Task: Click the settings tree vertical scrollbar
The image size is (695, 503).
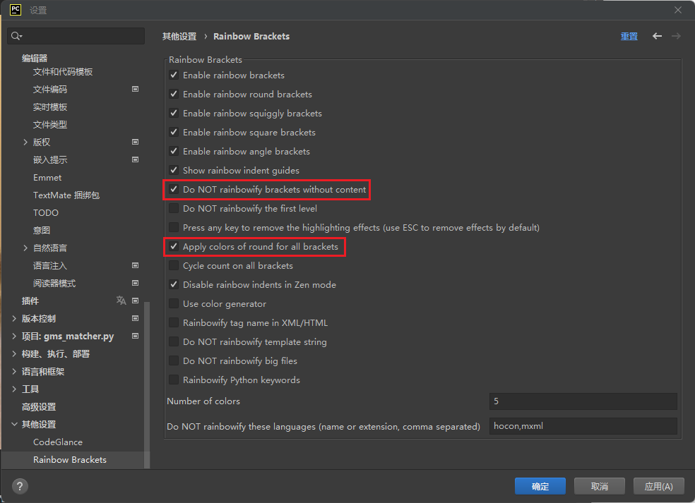Action: point(147,384)
